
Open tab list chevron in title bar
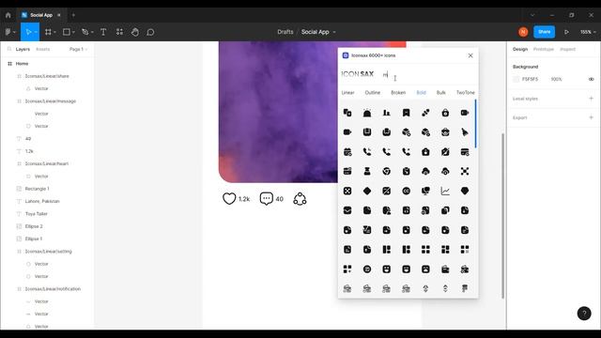pyautogui.click(x=532, y=15)
